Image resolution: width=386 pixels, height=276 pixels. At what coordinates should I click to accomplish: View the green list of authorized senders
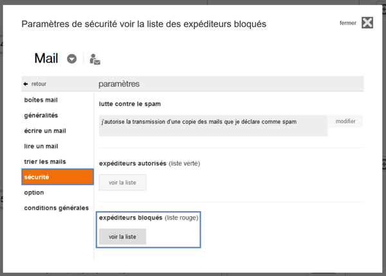click(122, 183)
